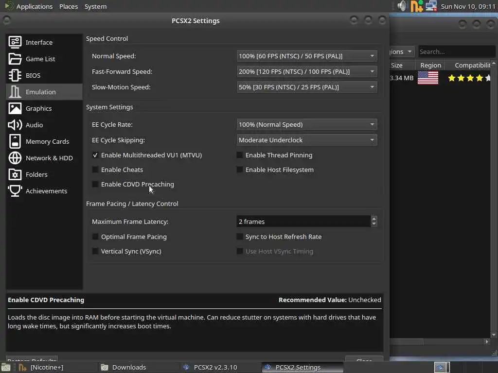The width and height of the screenshot is (498, 373).
Task: Sort game list by Size column
Action: click(x=402, y=66)
